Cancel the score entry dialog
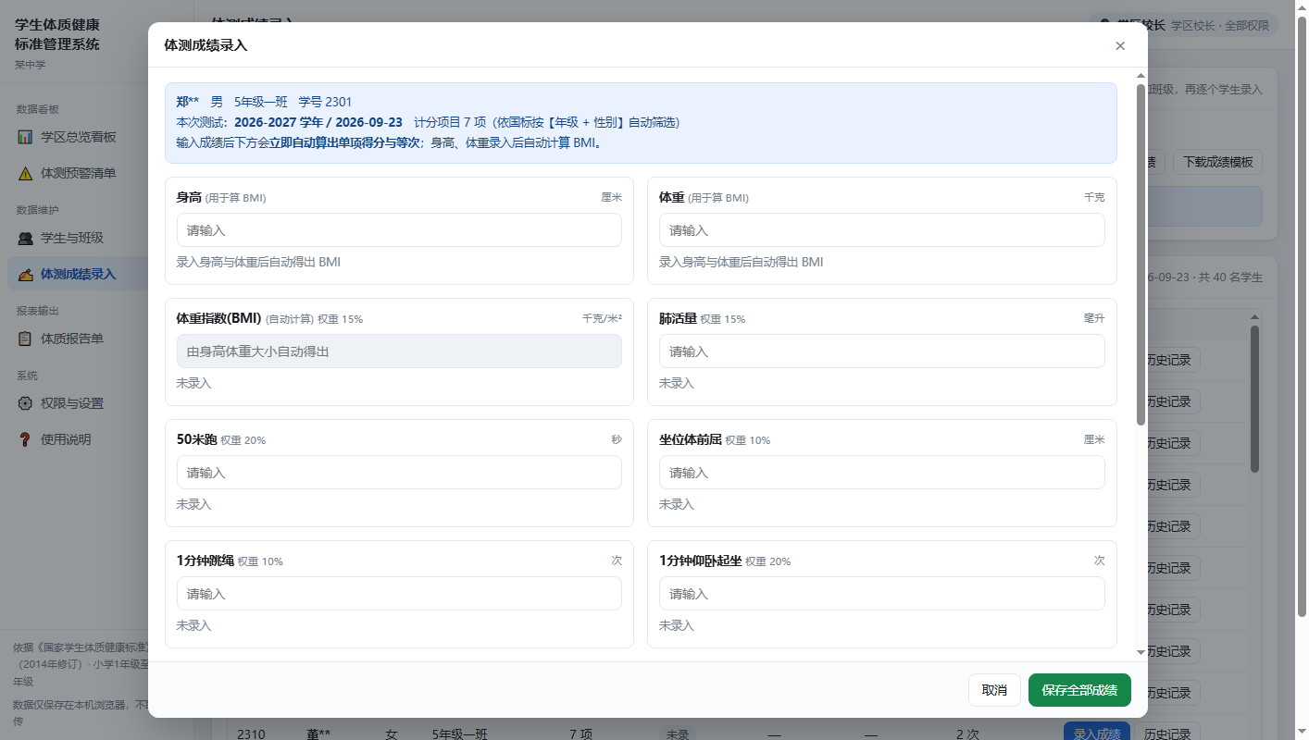 (x=994, y=690)
